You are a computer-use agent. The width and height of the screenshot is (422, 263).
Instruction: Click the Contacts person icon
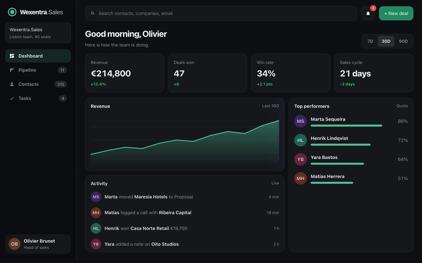(12, 84)
